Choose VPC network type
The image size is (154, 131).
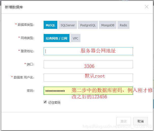coord(75,38)
